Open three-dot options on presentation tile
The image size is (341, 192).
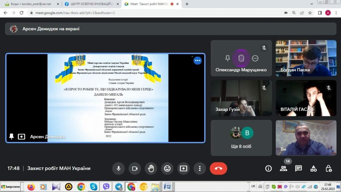point(197,61)
